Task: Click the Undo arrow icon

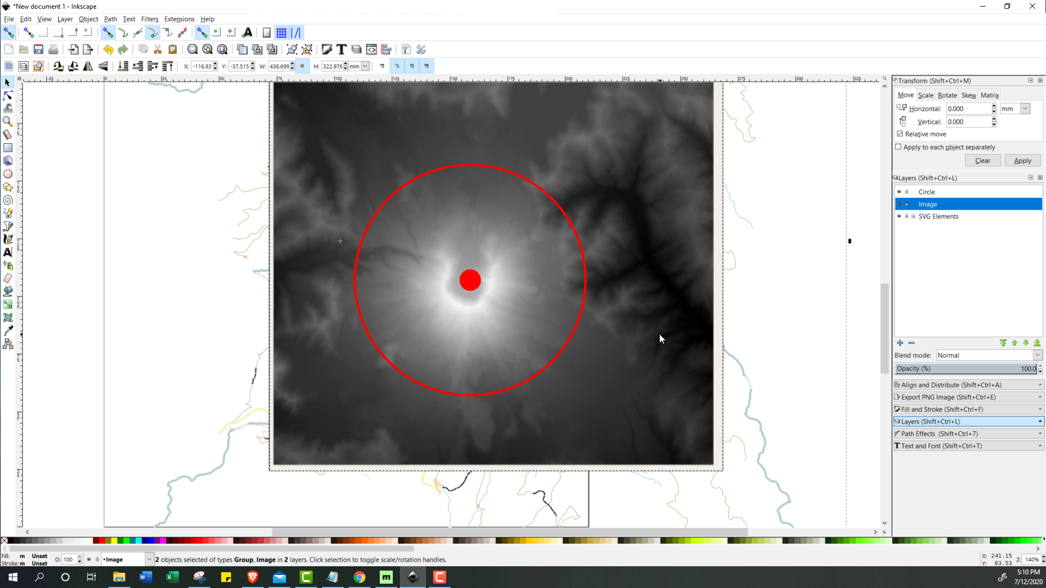Action: [108, 50]
